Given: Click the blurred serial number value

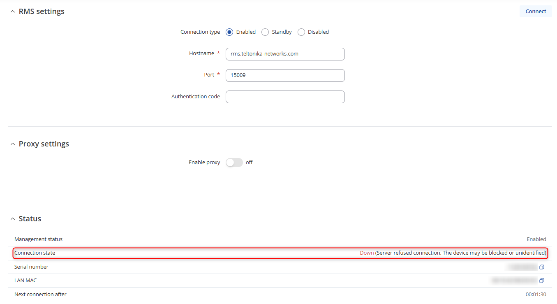Looking at the screenshot, I should 522,267.
